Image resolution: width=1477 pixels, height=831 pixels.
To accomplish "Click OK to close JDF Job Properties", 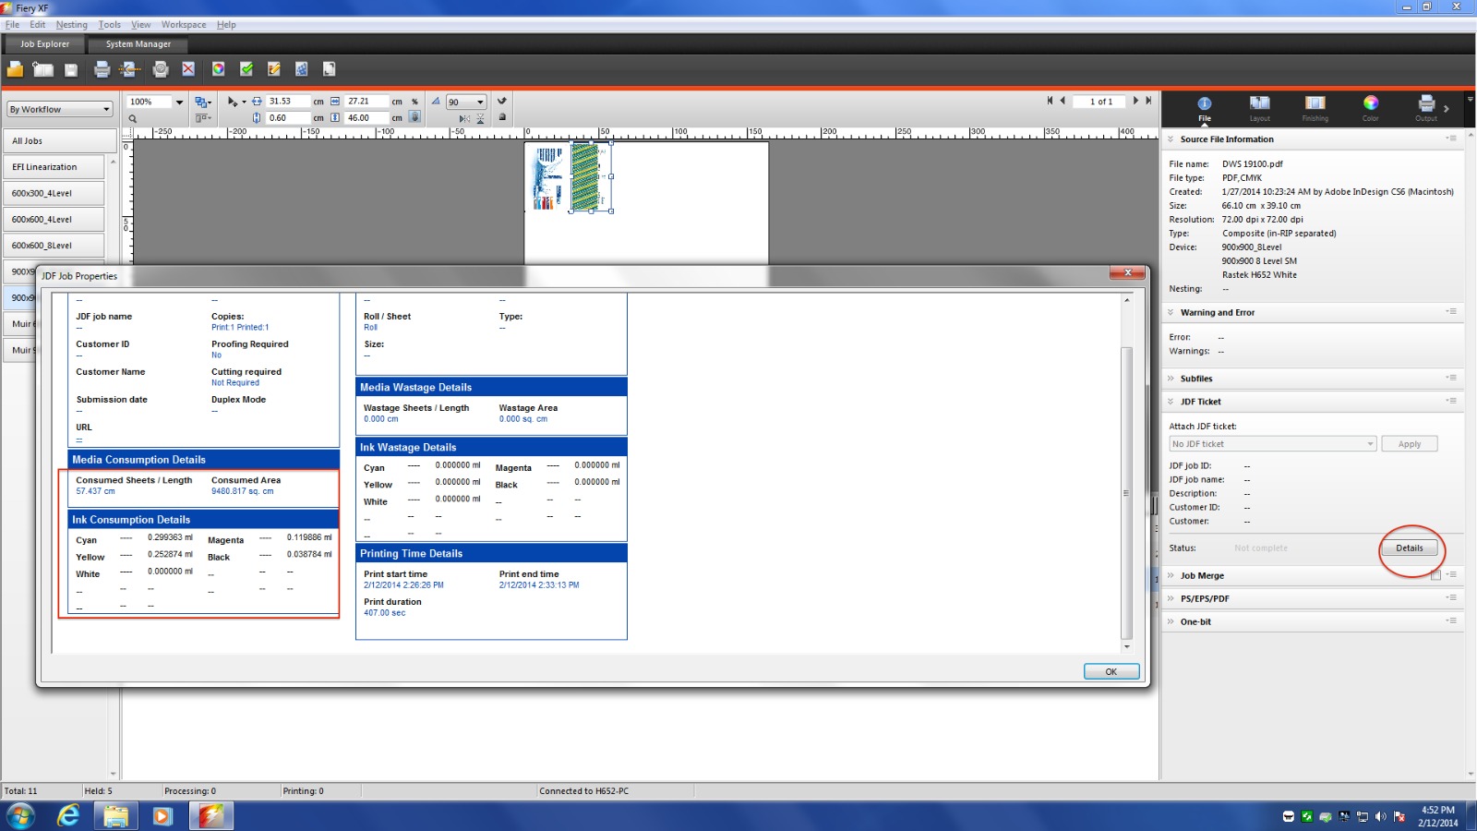I will (1111, 671).
